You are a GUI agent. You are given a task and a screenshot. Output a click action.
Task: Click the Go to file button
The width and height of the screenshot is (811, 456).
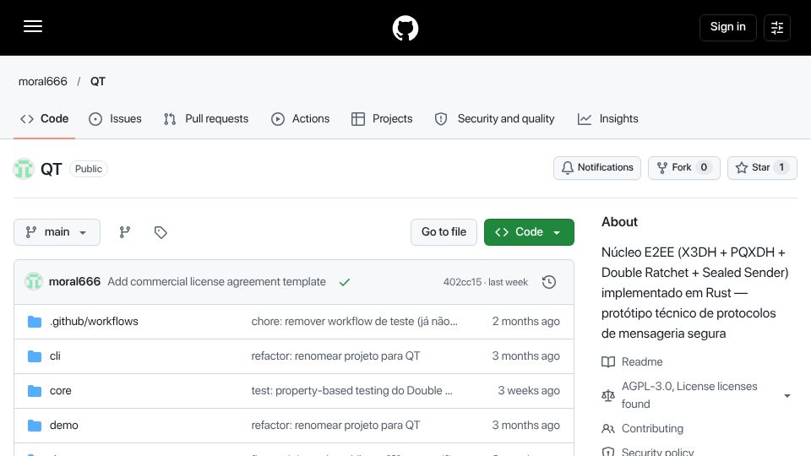pos(444,232)
